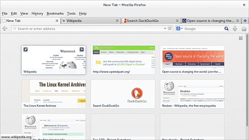Image resolution: width=249 pixels, height=140 pixels.
Task: Toggle the new tab grid view icon
Action: point(241,38)
